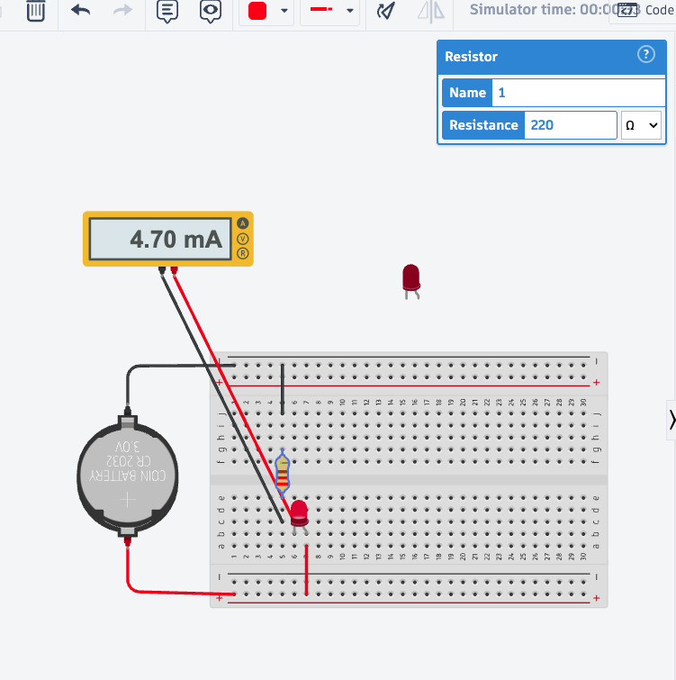Select the wire type line style
Image resolution: width=676 pixels, height=680 pixels.
point(321,9)
